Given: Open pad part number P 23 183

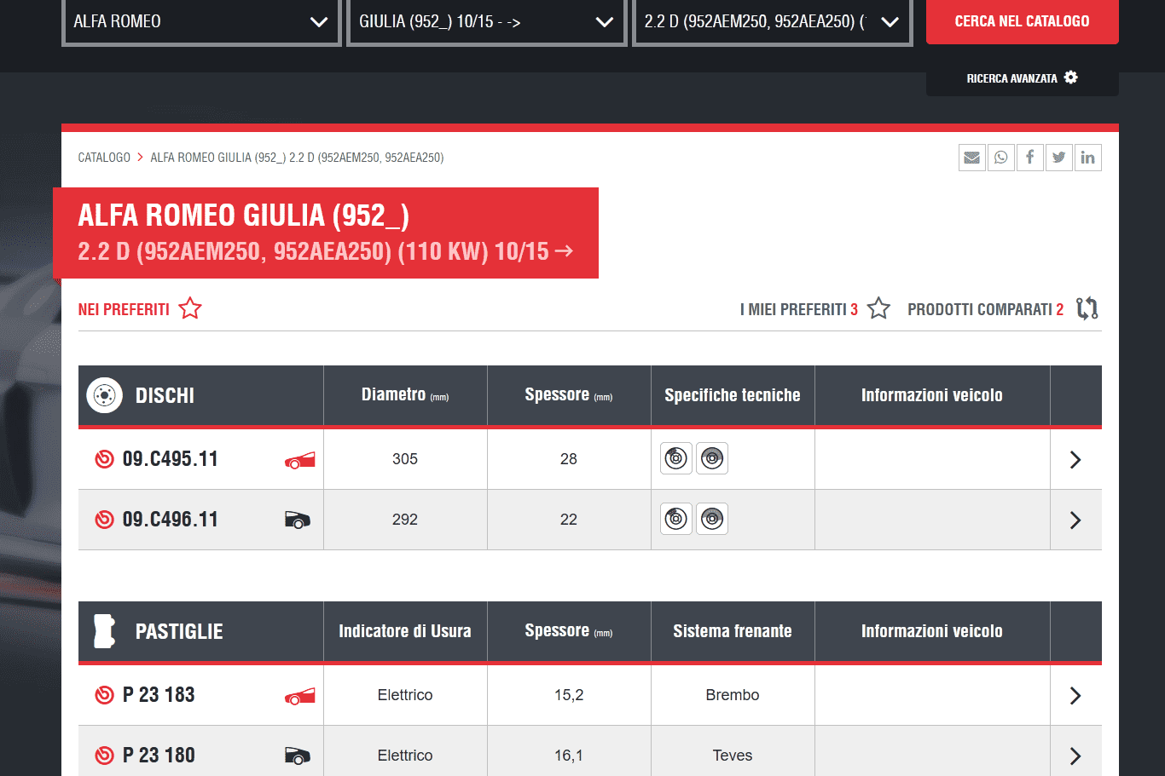Looking at the screenshot, I should click(159, 695).
